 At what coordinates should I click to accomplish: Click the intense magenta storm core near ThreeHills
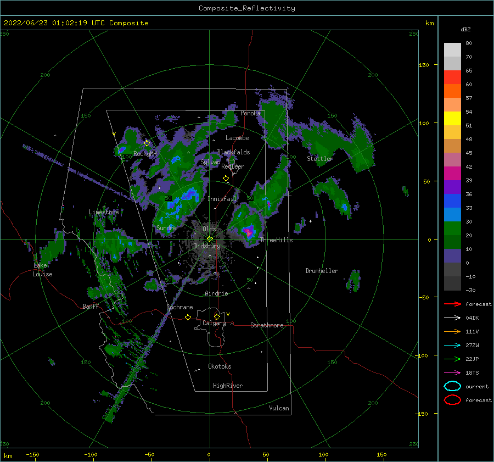click(x=249, y=232)
